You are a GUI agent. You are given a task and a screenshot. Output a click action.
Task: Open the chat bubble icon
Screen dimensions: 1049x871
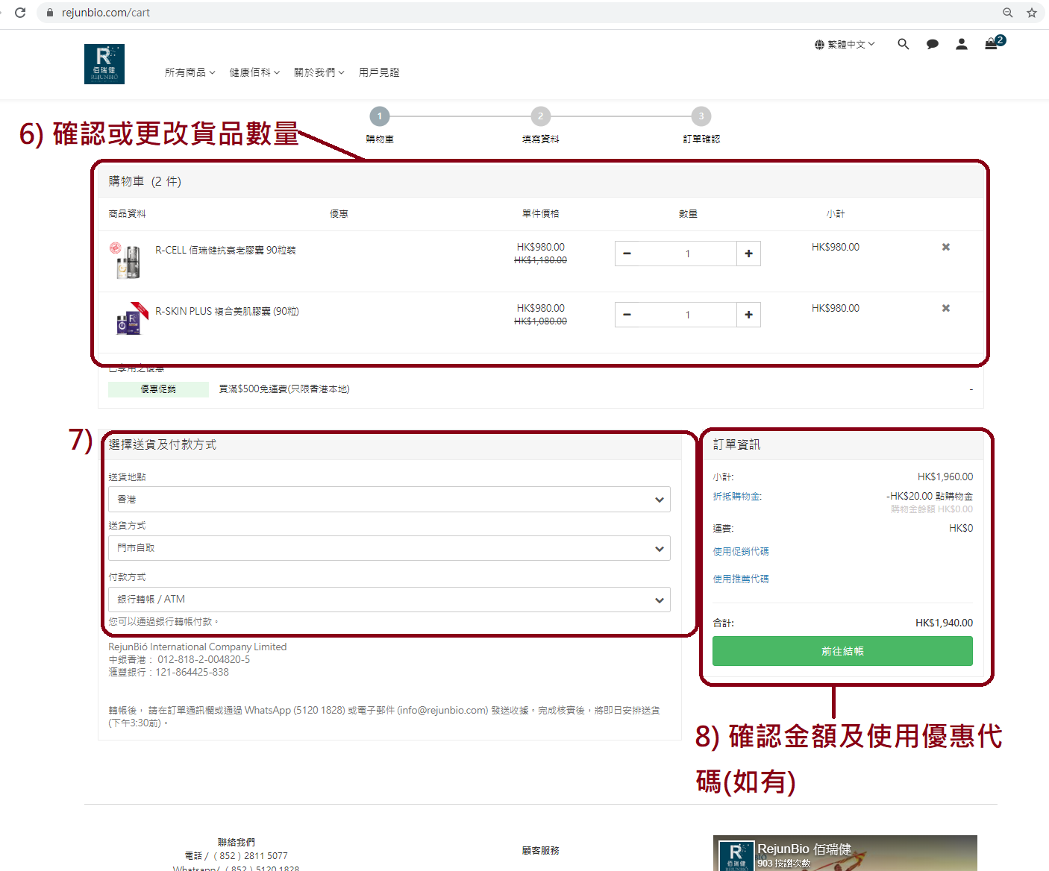point(933,44)
